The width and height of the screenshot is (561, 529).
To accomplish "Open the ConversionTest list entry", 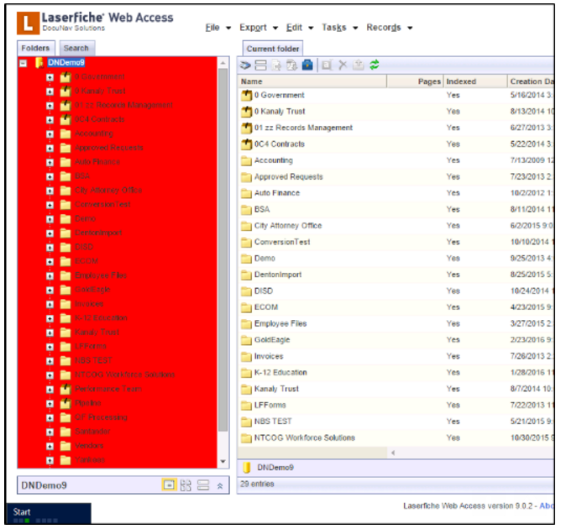I will pos(282,242).
